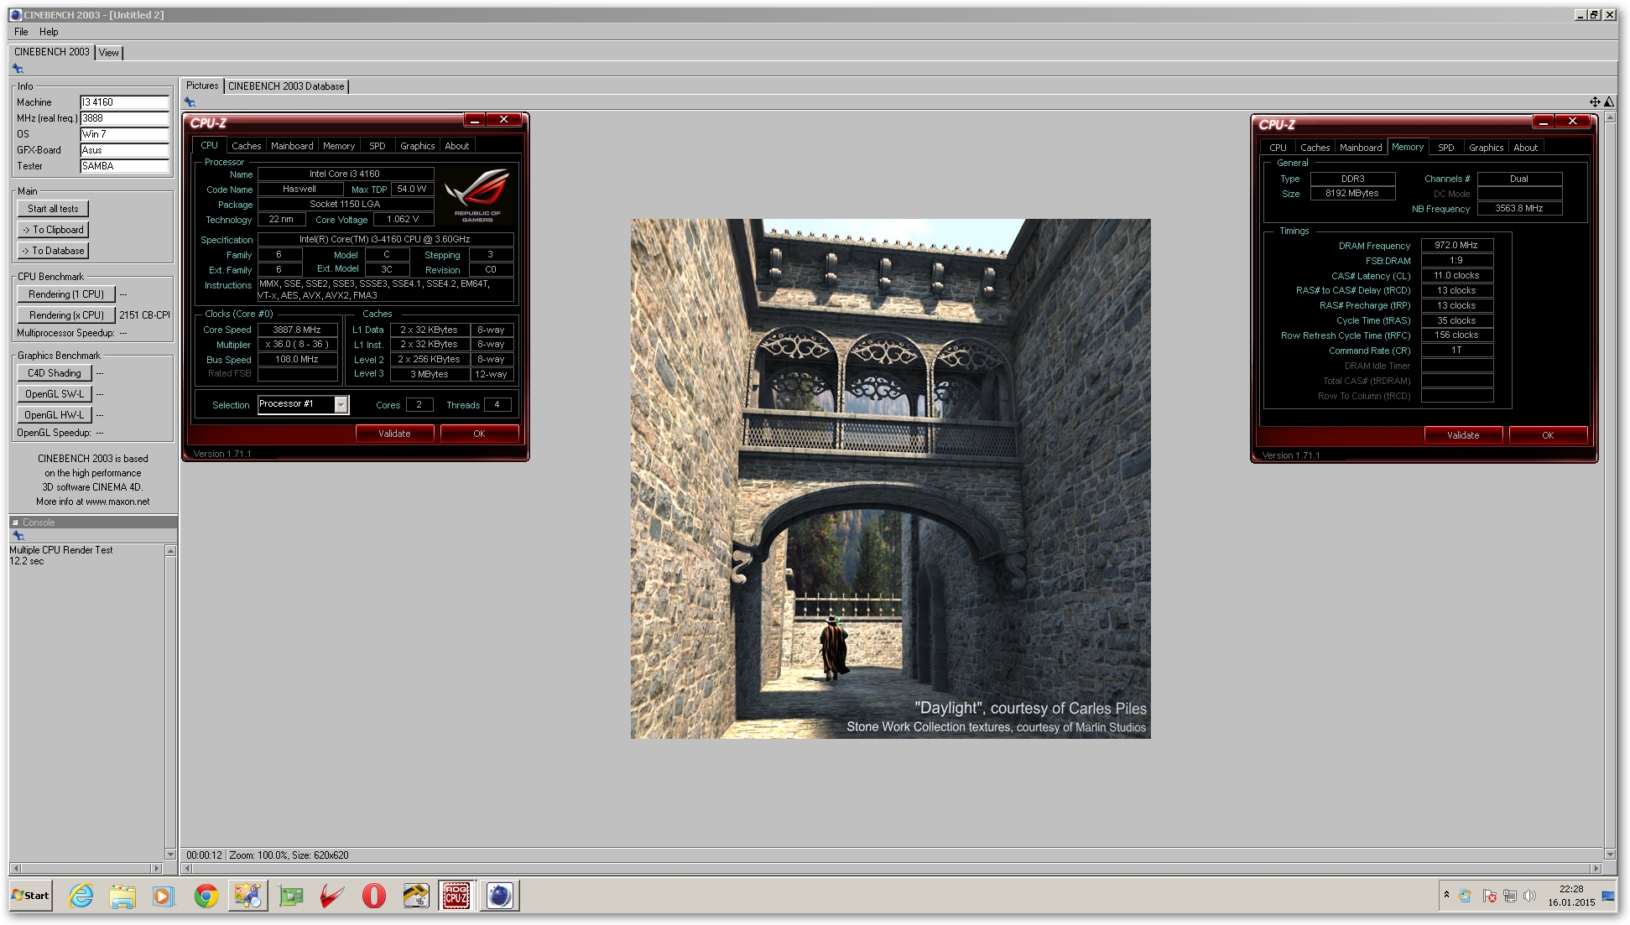Run the OpenGL SW-L test
This screenshot has height=925, width=1630.
tap(55, 394)
